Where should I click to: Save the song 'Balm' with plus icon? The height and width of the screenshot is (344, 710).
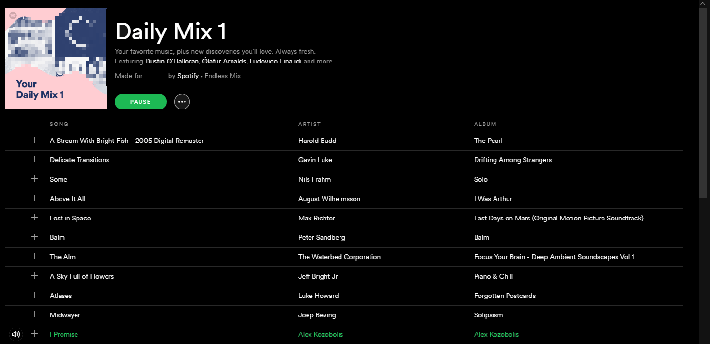click(x=34, y=237)
